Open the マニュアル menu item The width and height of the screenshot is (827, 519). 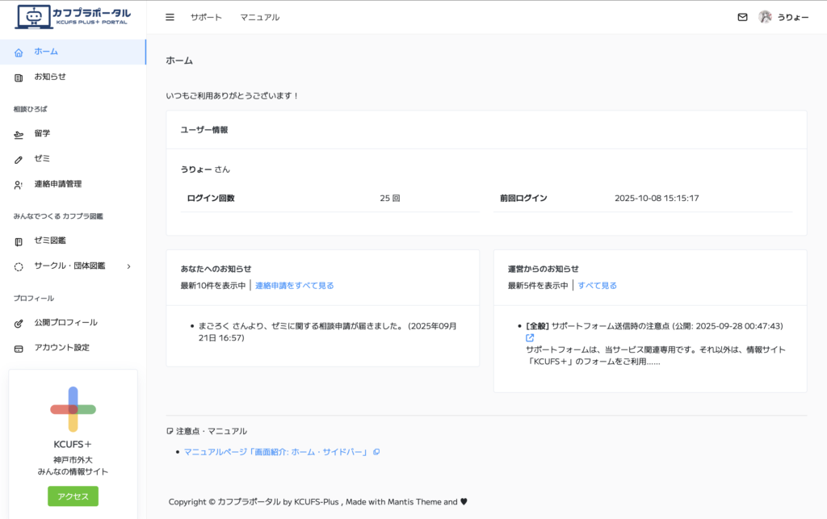pos(260,17)
